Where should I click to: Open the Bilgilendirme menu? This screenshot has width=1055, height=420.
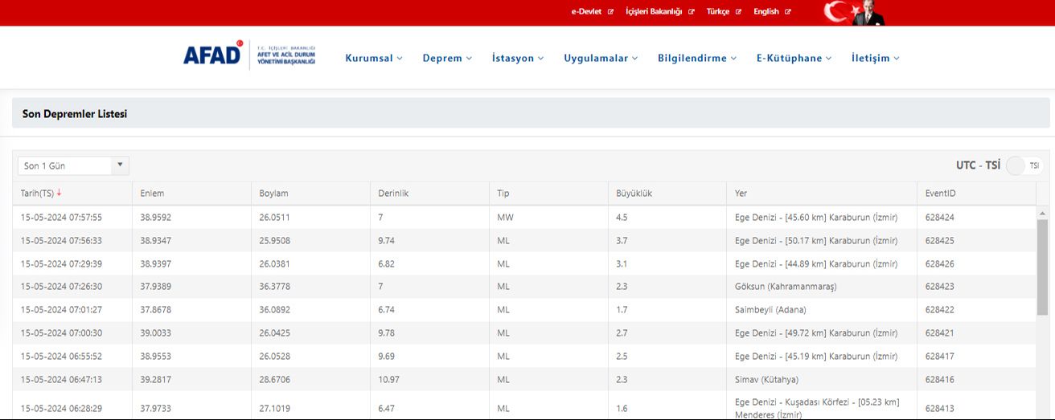pos(696,58)
